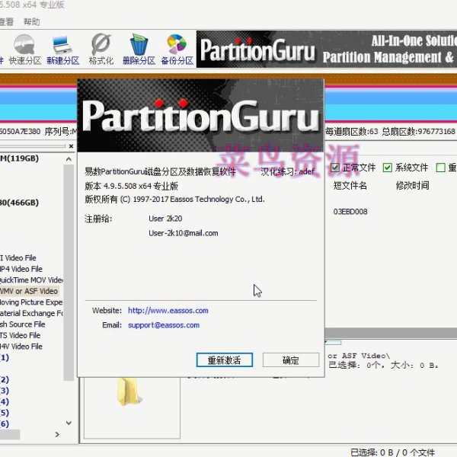
Task: Click the tree horizontal scroll-right arrow
Action: coord(57,435)
